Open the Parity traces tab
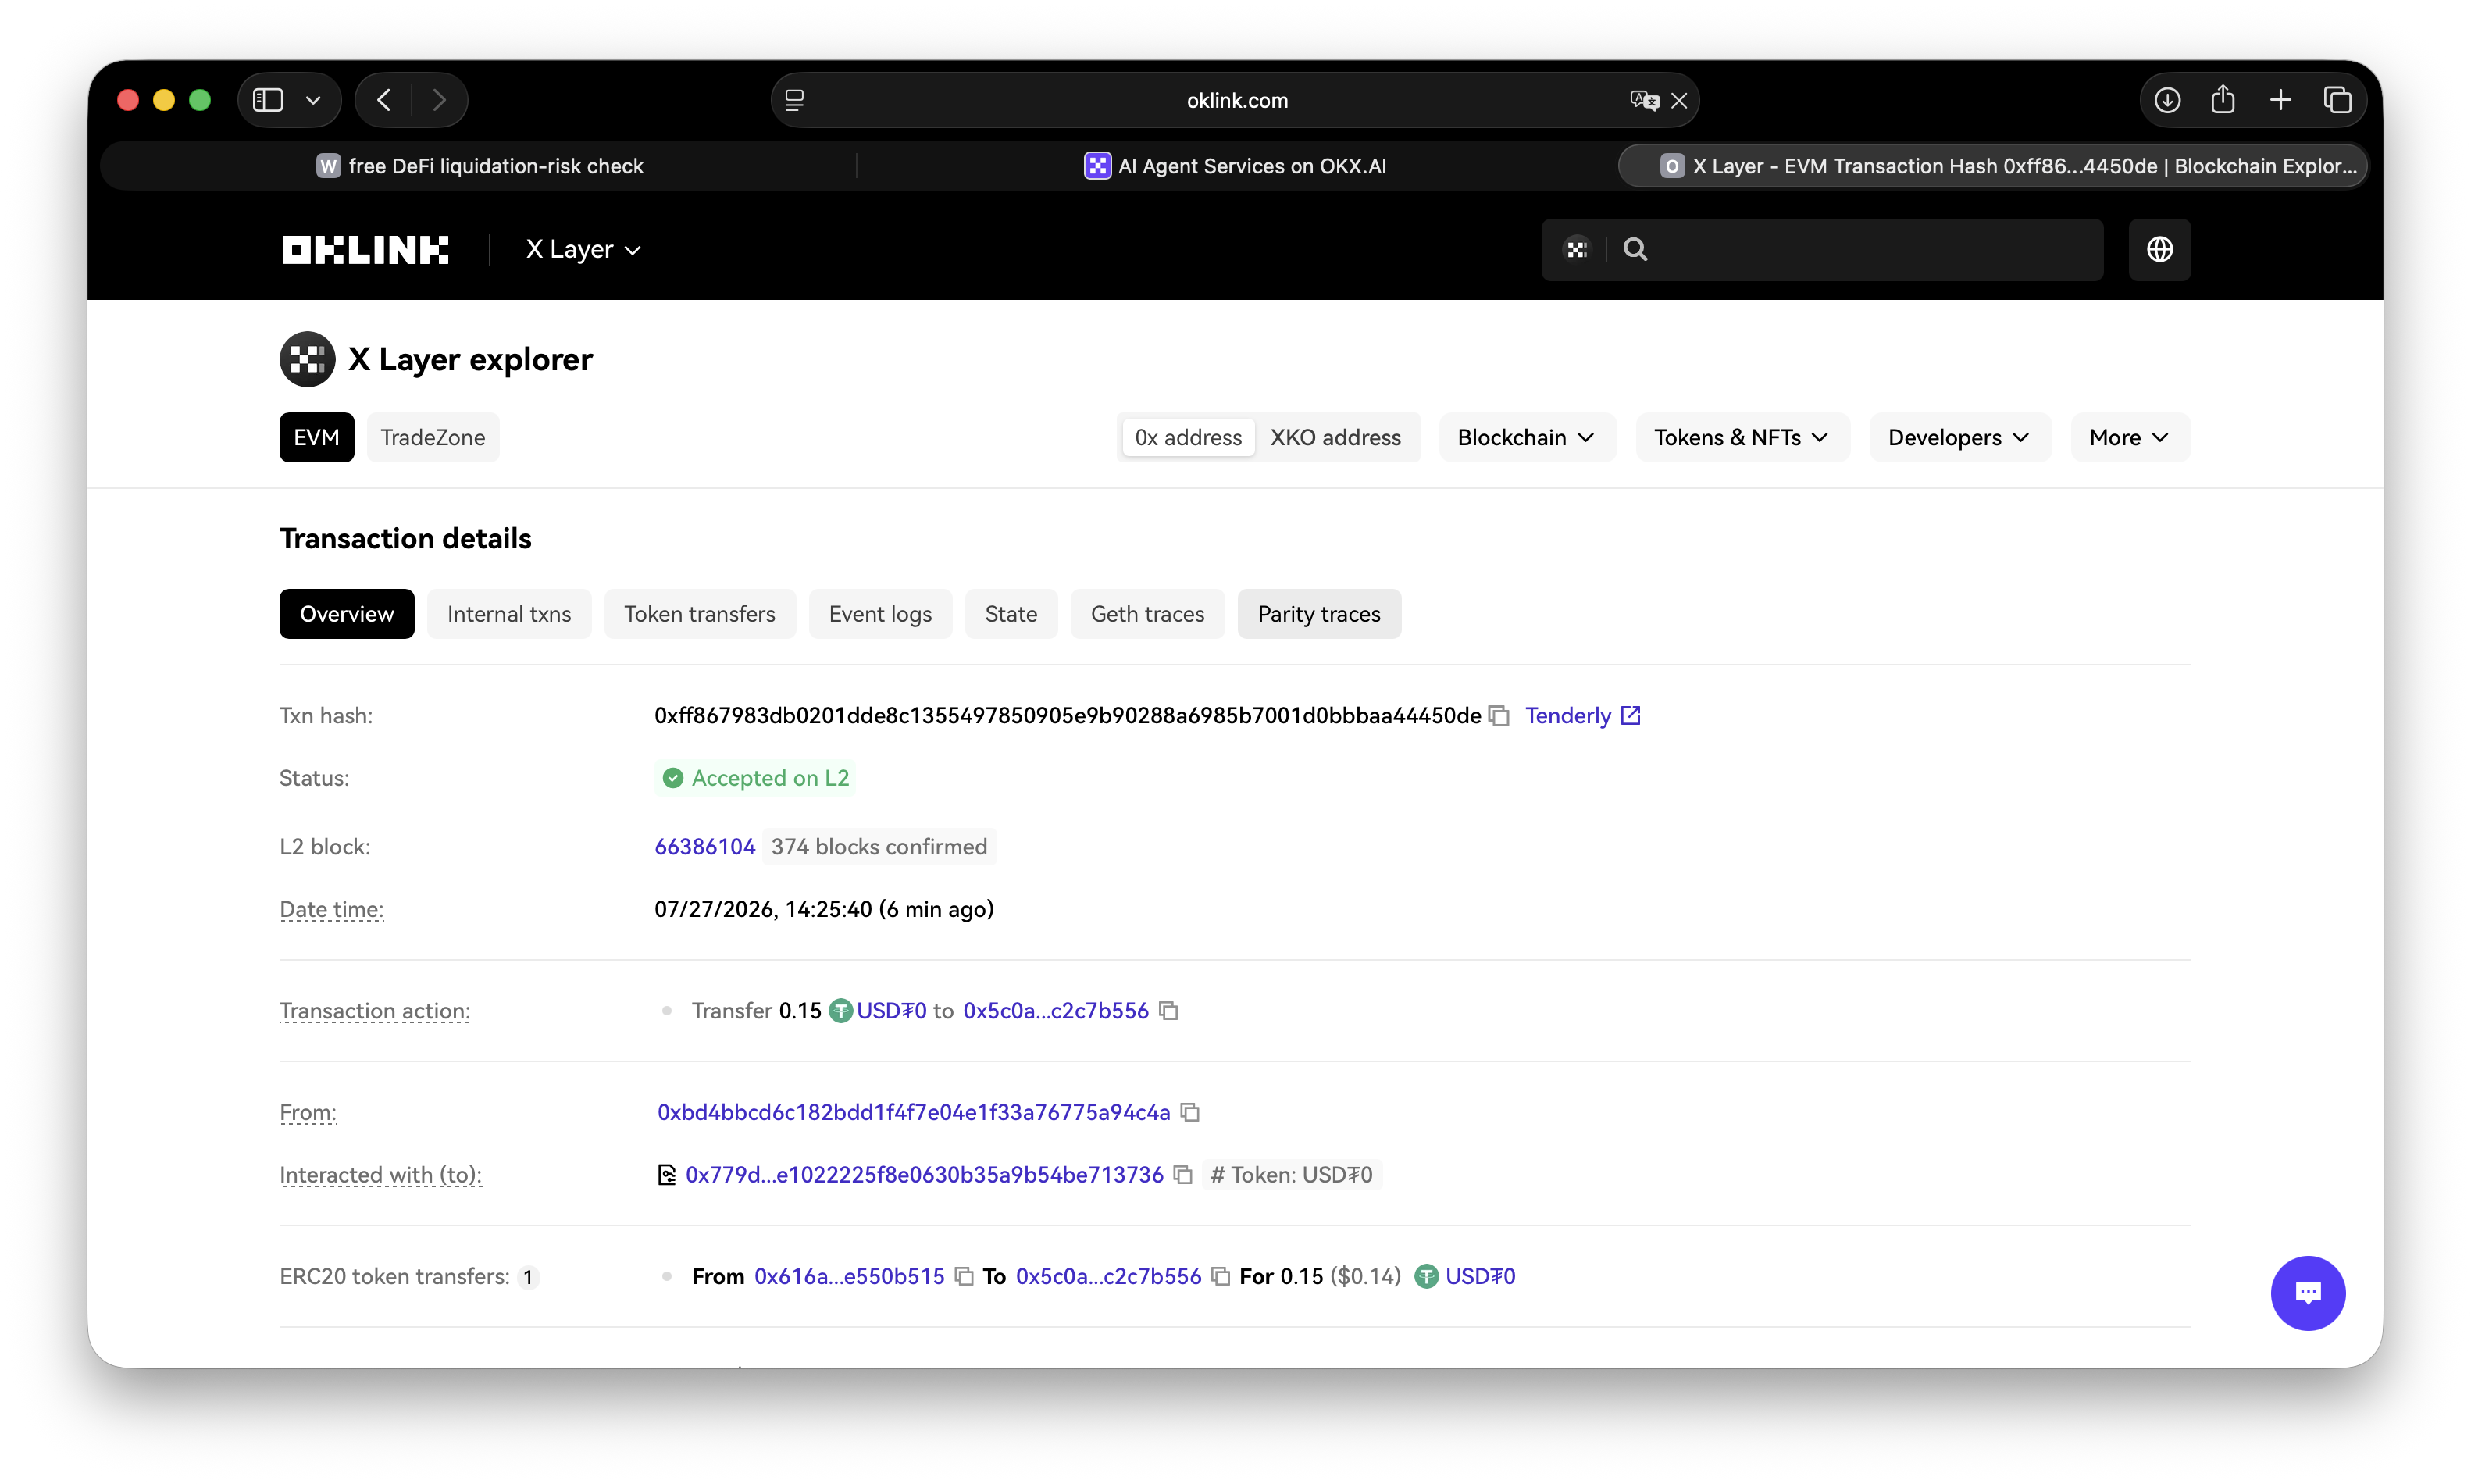Viewport: 2471px width, 1484px height. tap(1320, 614)
